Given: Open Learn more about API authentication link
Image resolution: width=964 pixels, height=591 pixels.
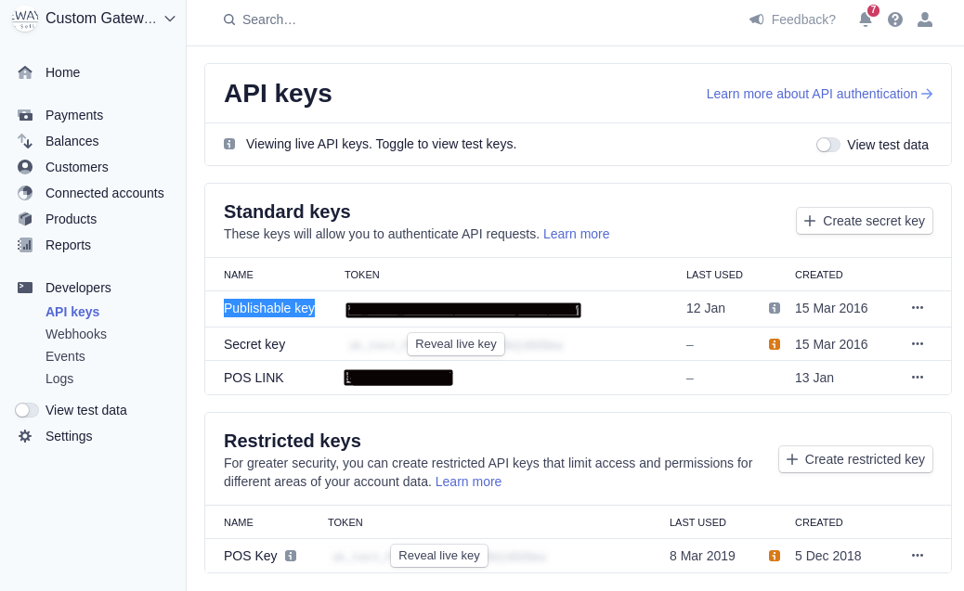Looking at the screenshot, I should click(819, 94).
